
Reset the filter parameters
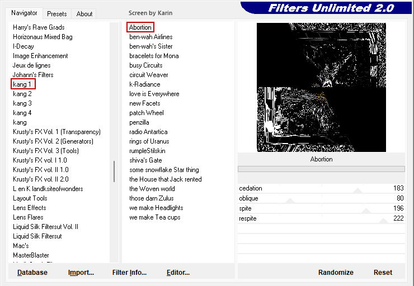[383, 273]
